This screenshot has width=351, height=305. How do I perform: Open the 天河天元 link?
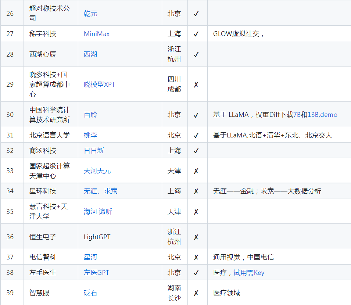click(97, 171)
